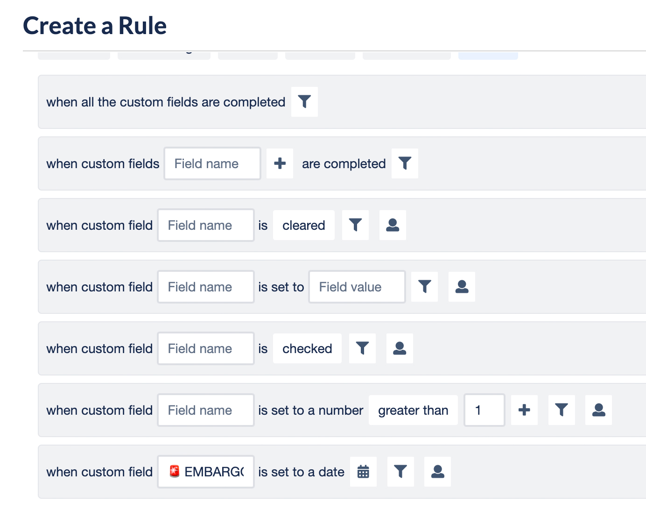Open calendar icon in 'set to a date' row
Image resolution: width=646 pixels, height=524 pixels.
363,472
